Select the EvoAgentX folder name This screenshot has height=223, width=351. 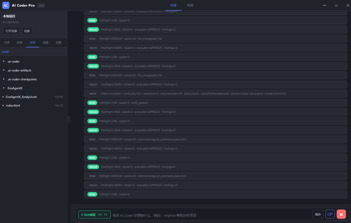coord(15,88)
